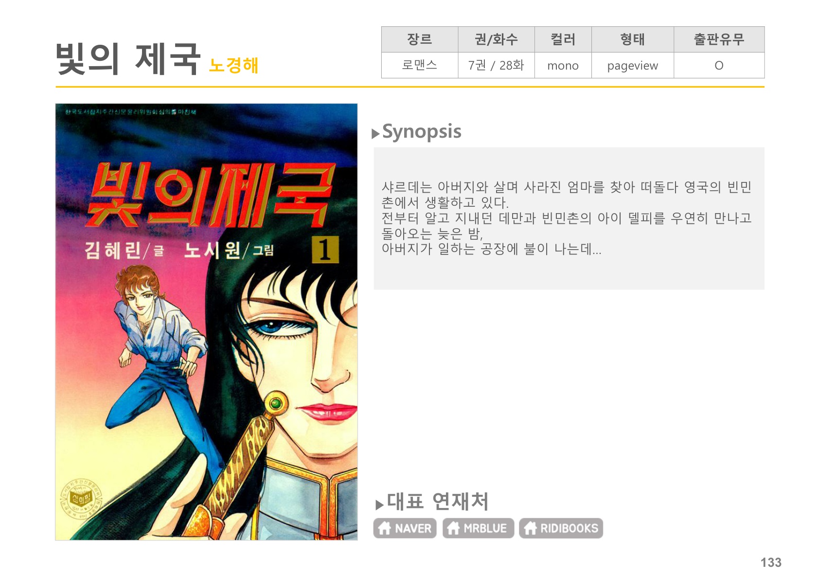The width and height of the screenshot is (818, 579).
Task: Click the title 빛의 제국 heading
Action: pyautogui.click(x=128, y=58)
